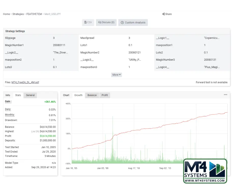Open Custom Analysis
Image resolution: width=232 pixels, height=188 pixels.
coord(133,22)
